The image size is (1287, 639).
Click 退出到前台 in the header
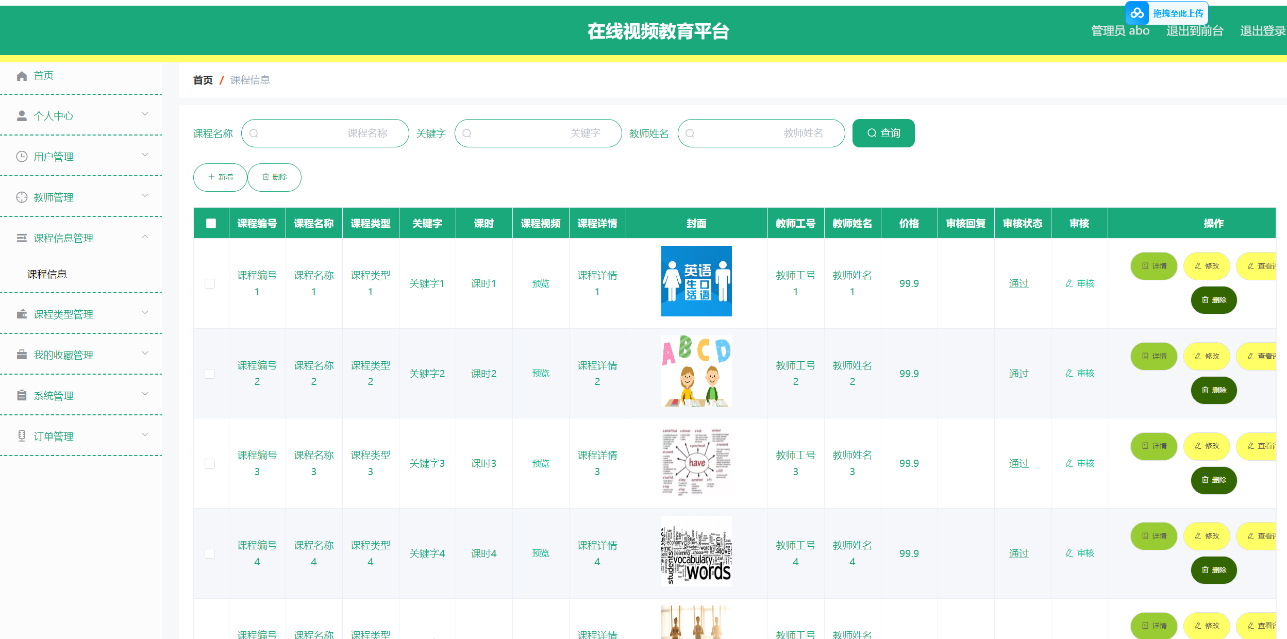point(1195,30)
